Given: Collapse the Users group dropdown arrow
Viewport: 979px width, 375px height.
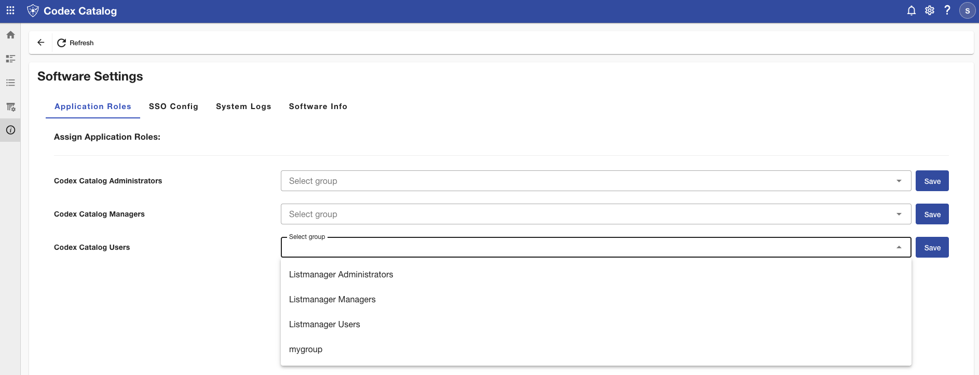Looking at the screenshot, I should (899, 247).
